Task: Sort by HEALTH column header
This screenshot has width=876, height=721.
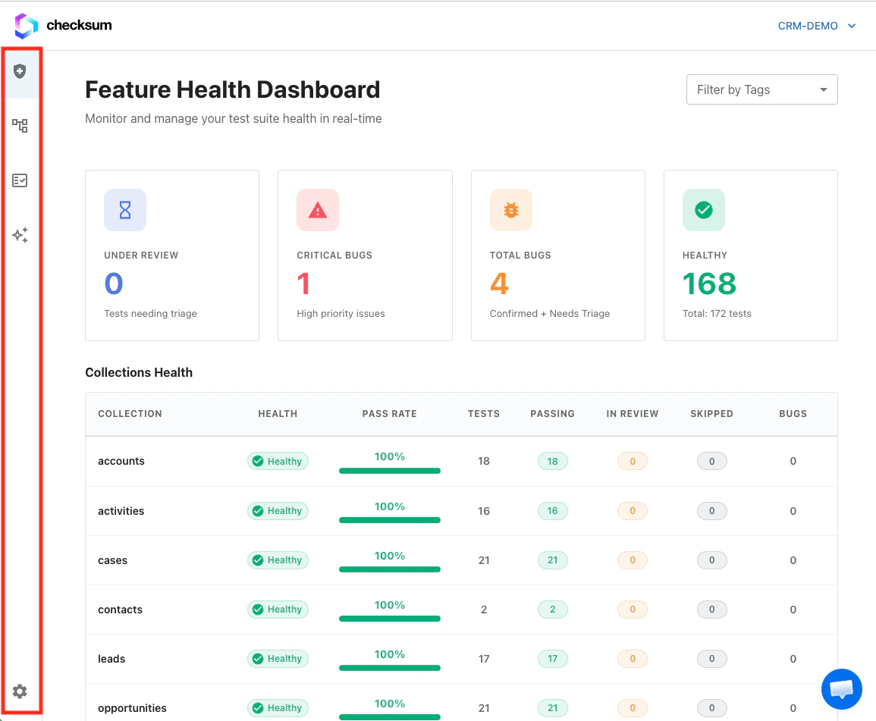Action: [278, 414]
